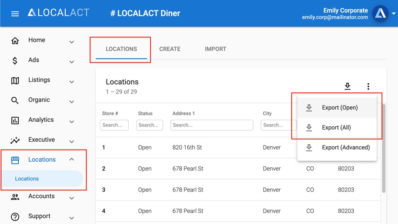Image resolution: width=398 pixels, height=224 pixels.
Task: Collapse the Locations menu chevron
Action: [72, 160]
